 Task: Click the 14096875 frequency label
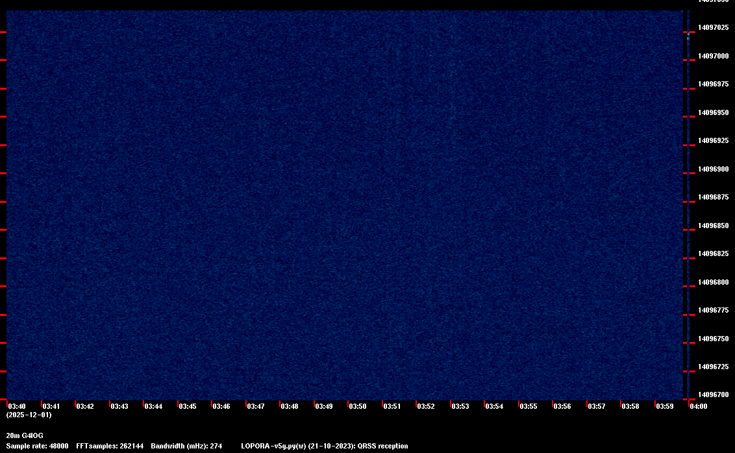tap(714, 197)
